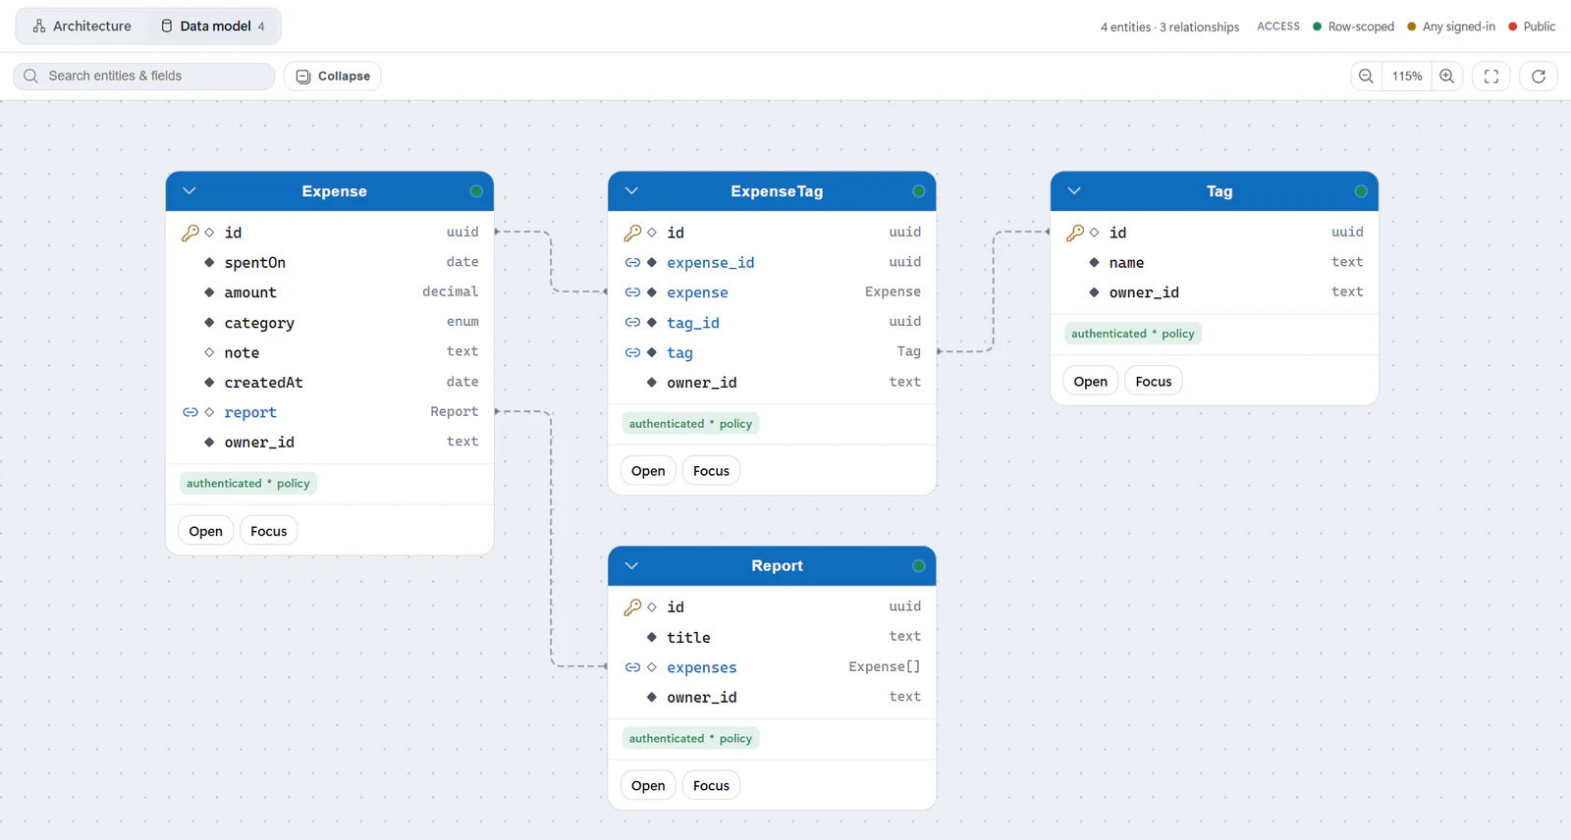
Task: Click the link icon beside expense_id field
Action: pos(633,263)
